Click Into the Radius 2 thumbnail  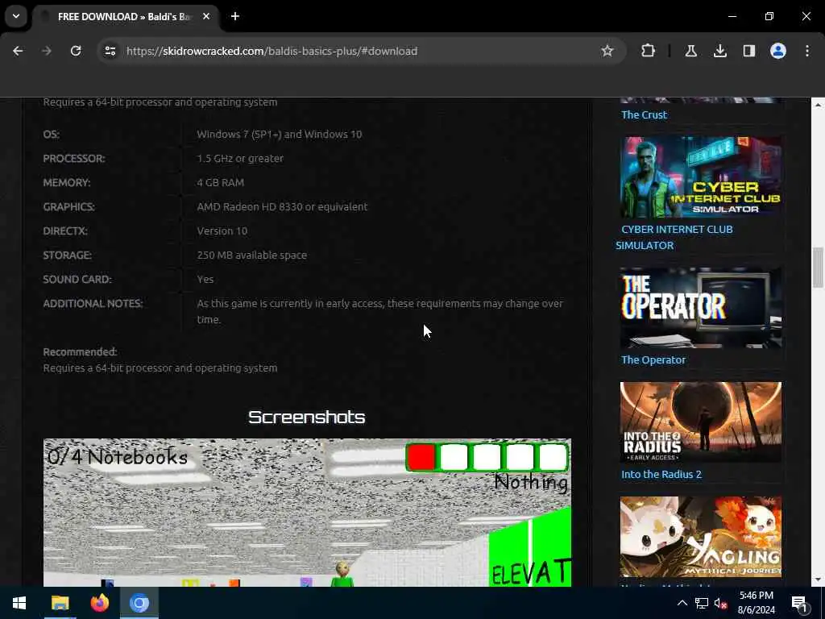701,422
